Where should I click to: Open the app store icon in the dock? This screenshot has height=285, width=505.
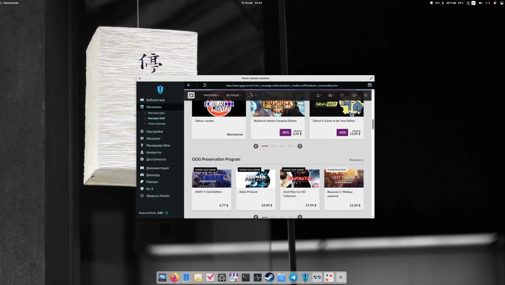pos(234,277)
